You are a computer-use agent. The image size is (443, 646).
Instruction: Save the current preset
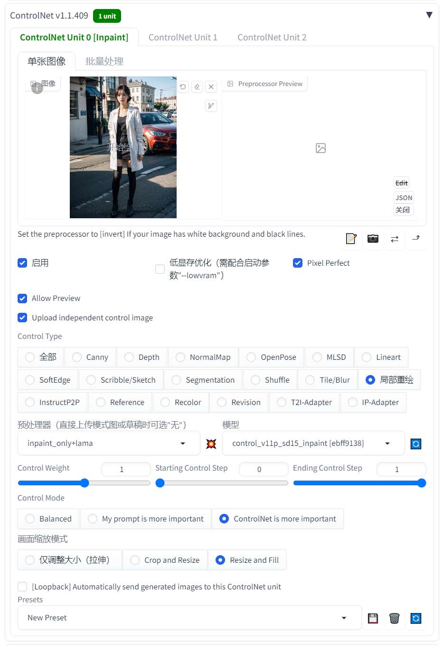click(x=373, y=618)
